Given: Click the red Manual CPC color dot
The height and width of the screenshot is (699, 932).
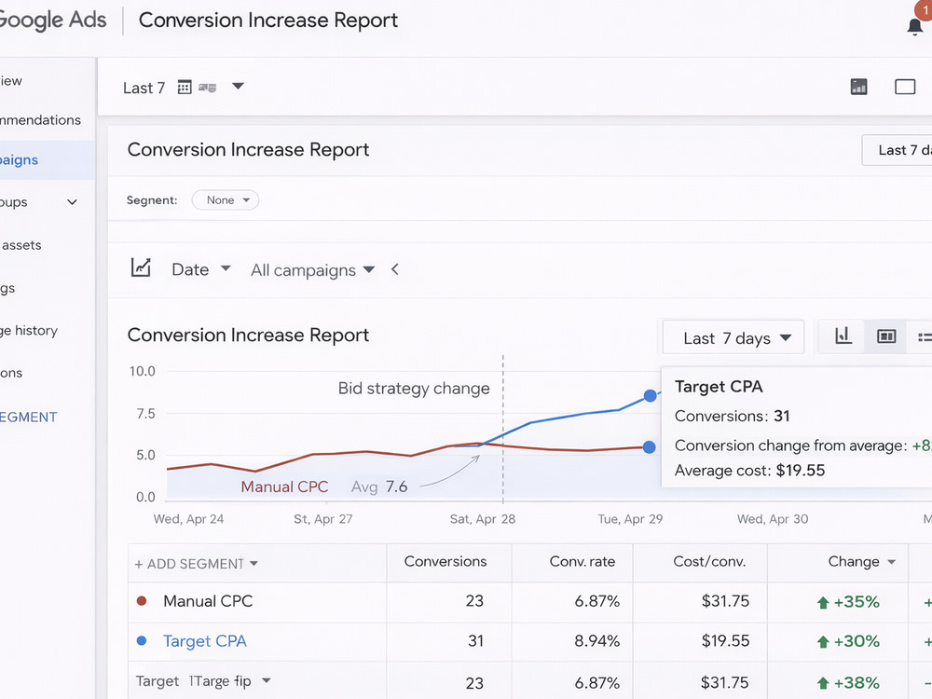Looking at the screenshot, I should click(x=142, y=600).
